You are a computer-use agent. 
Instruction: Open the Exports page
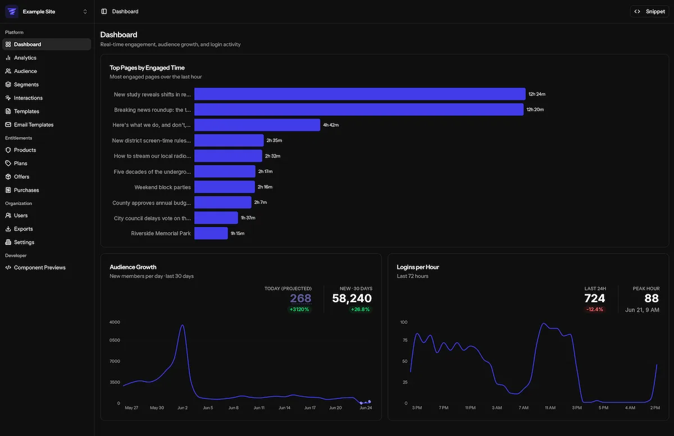[47, 229]
